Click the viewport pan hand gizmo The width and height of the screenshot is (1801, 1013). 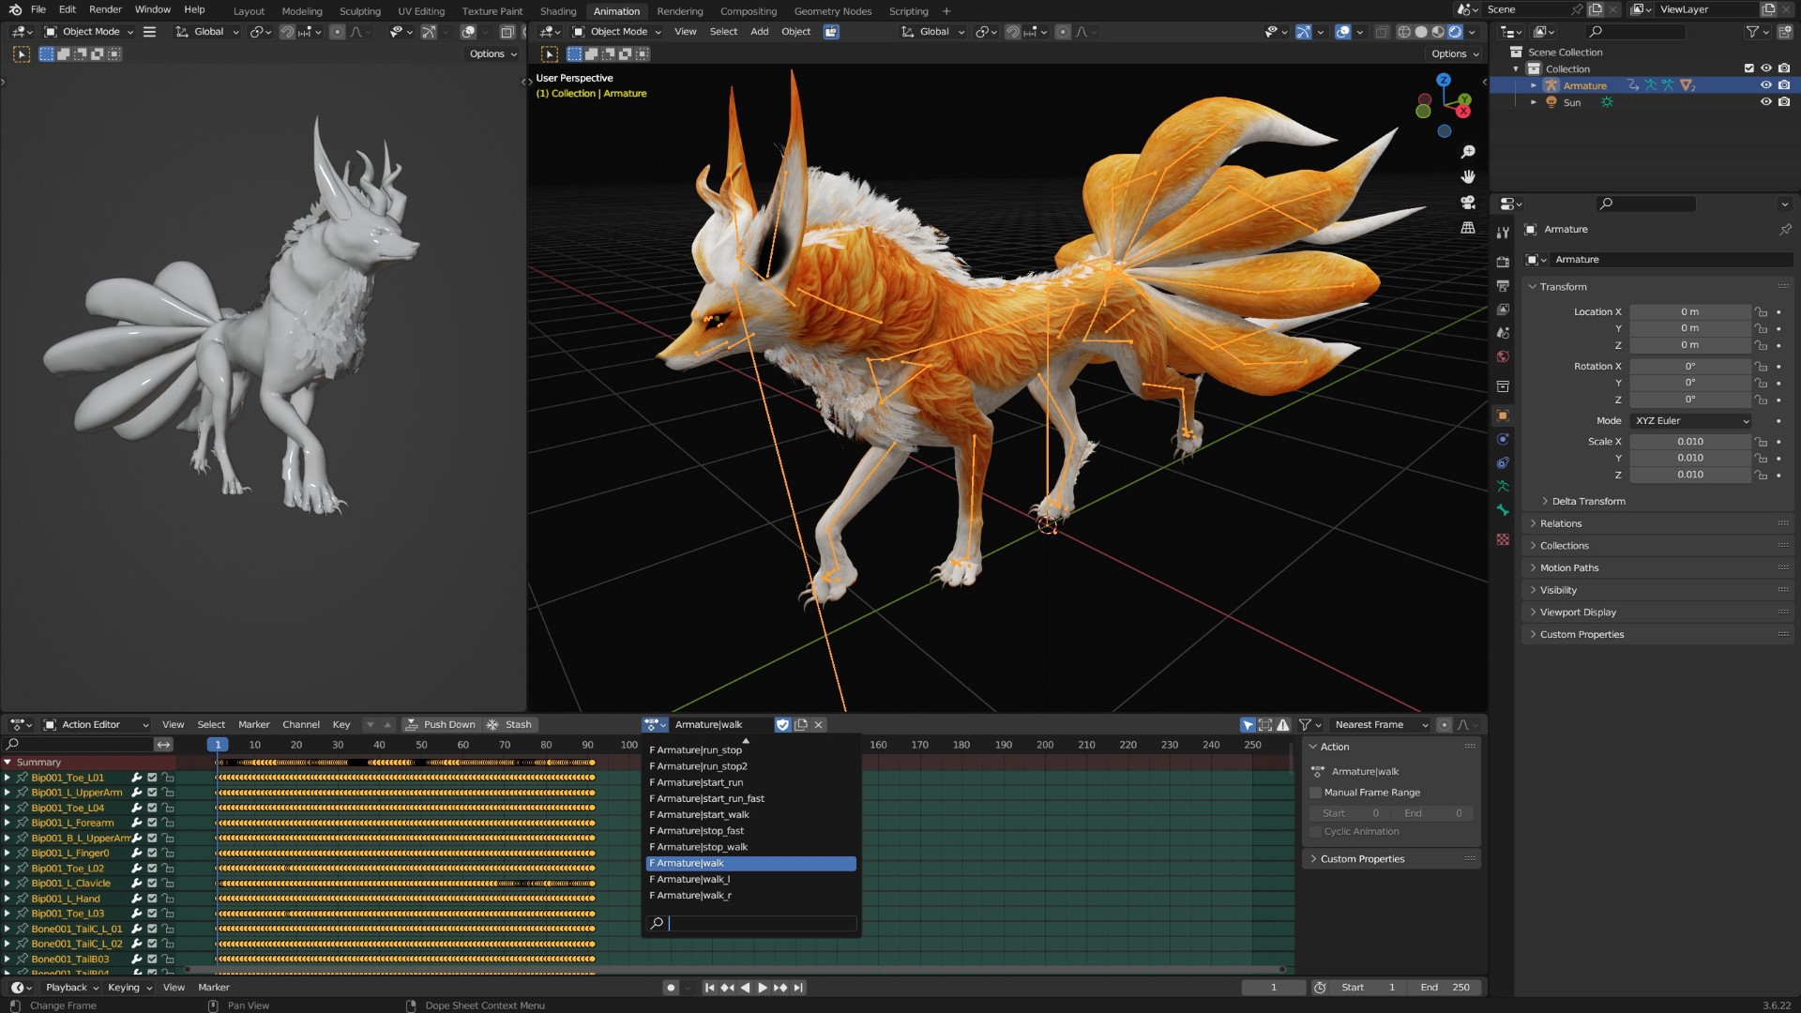tap(1468, 177)
